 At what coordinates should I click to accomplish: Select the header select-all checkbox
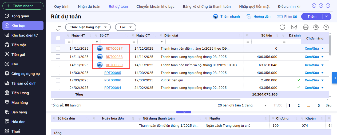pyautogui.click(x=58, y=38)
